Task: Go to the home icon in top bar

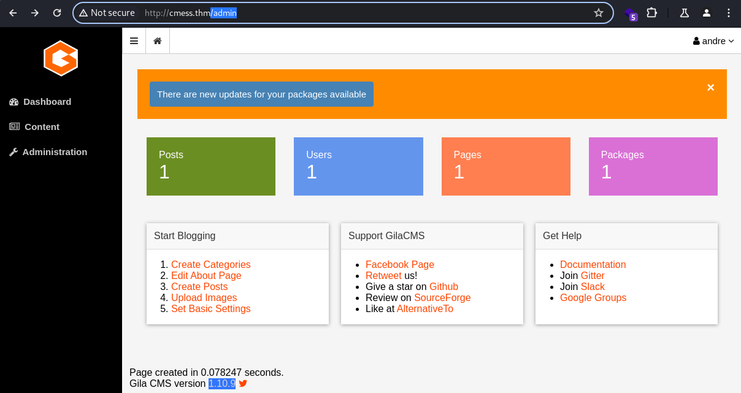Action: click(x=158, y=40)
